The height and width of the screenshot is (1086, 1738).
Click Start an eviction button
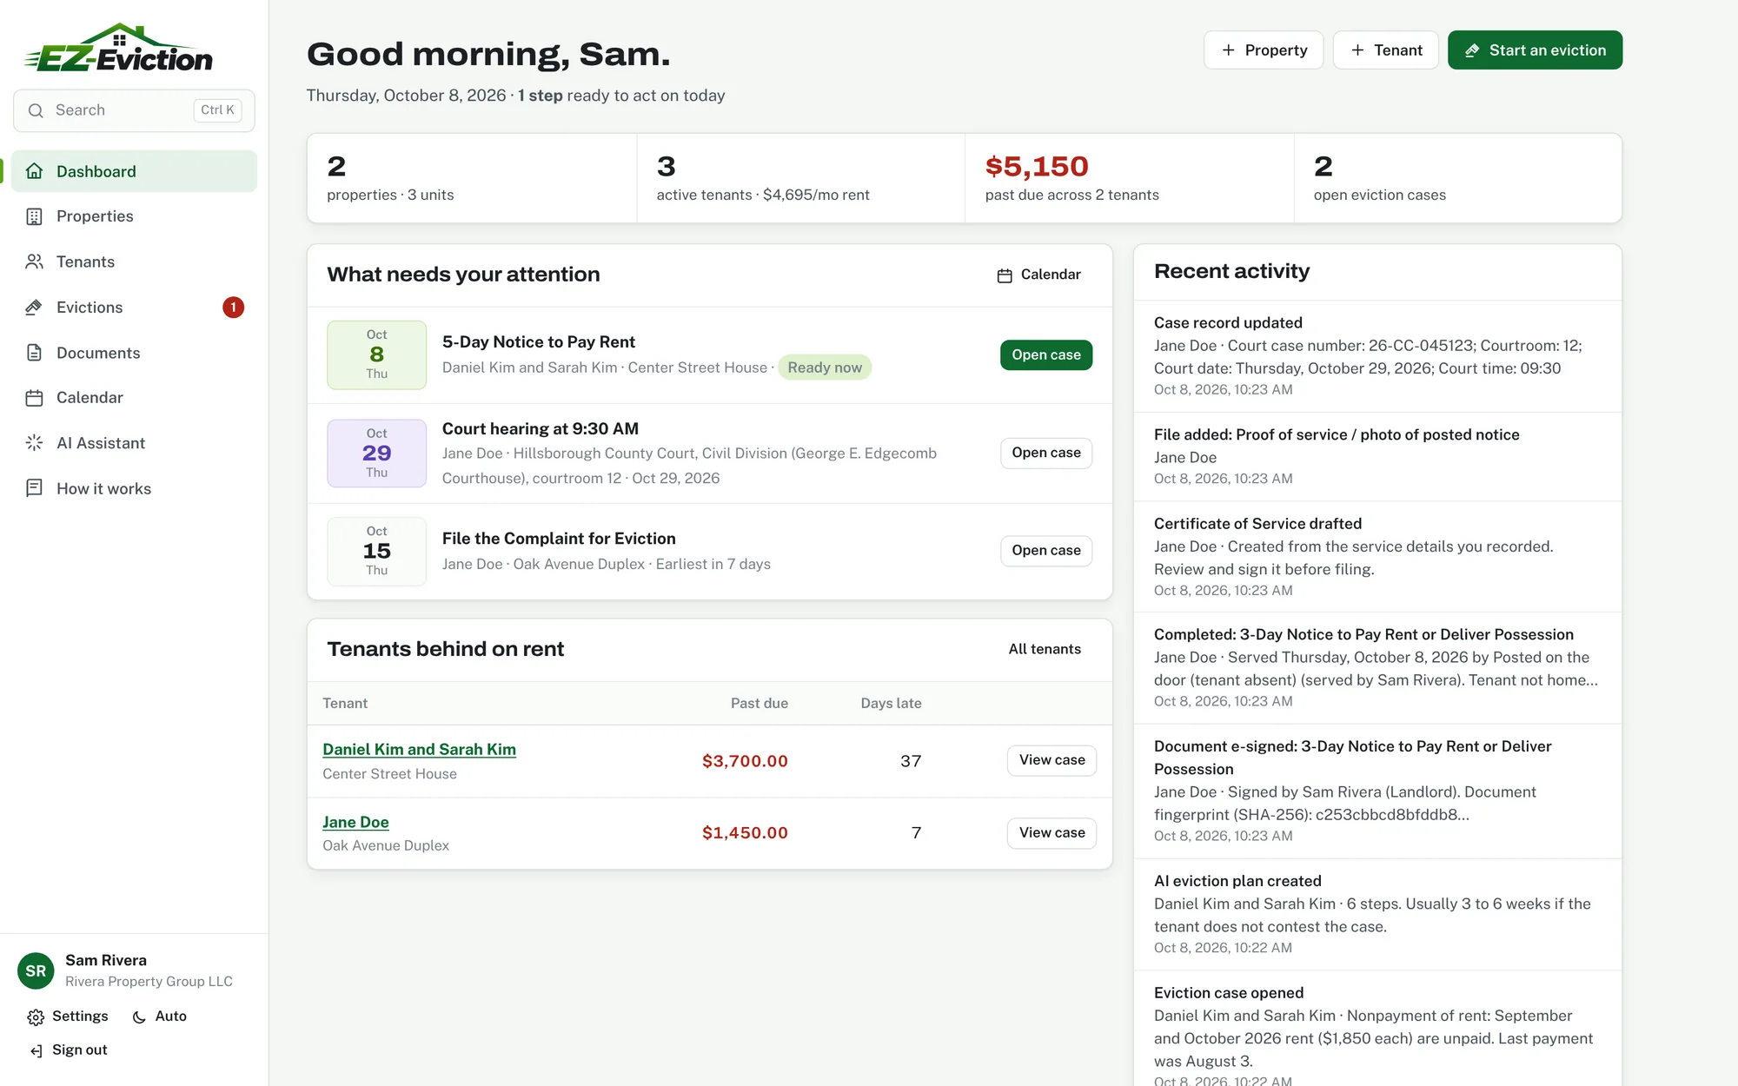[x=1535, y=50]
